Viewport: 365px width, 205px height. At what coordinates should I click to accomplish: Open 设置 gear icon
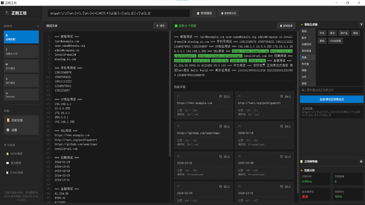pos(8,130)
